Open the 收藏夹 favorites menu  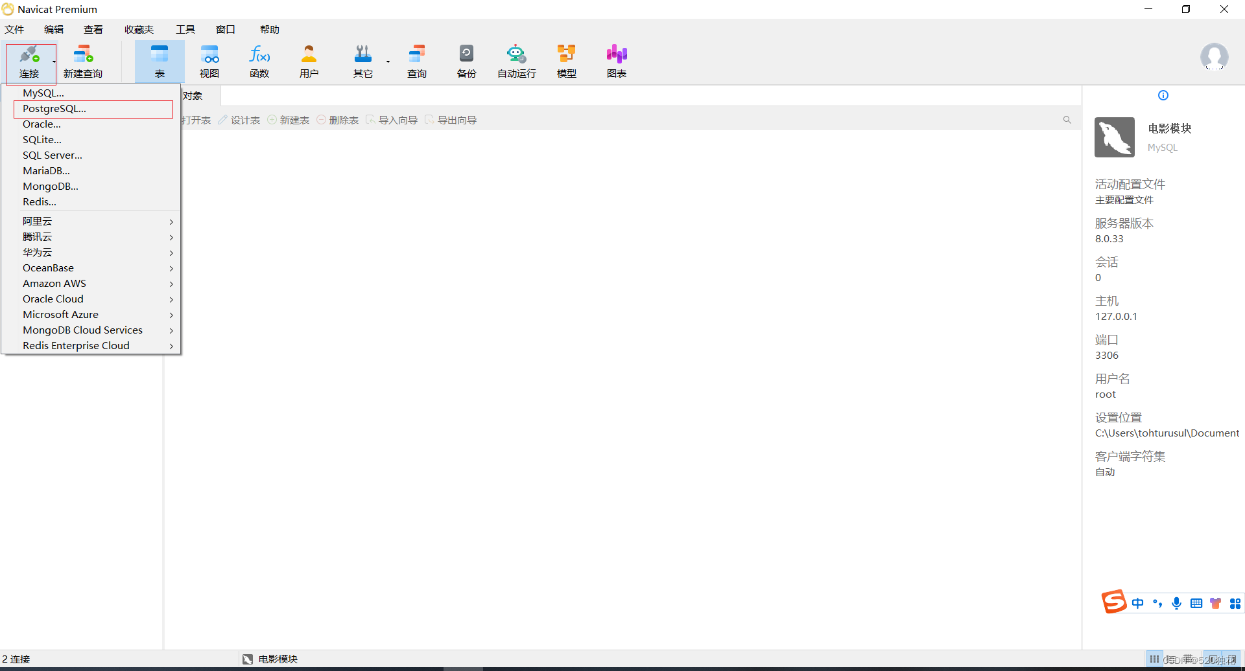point(139,30)
